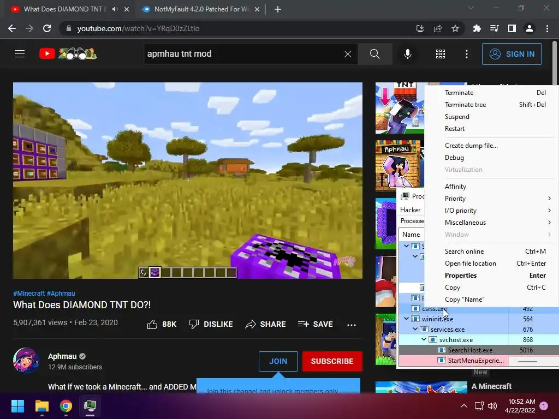Like the video with thumbs up
The image size is (559, 419).
coord(162,324)
